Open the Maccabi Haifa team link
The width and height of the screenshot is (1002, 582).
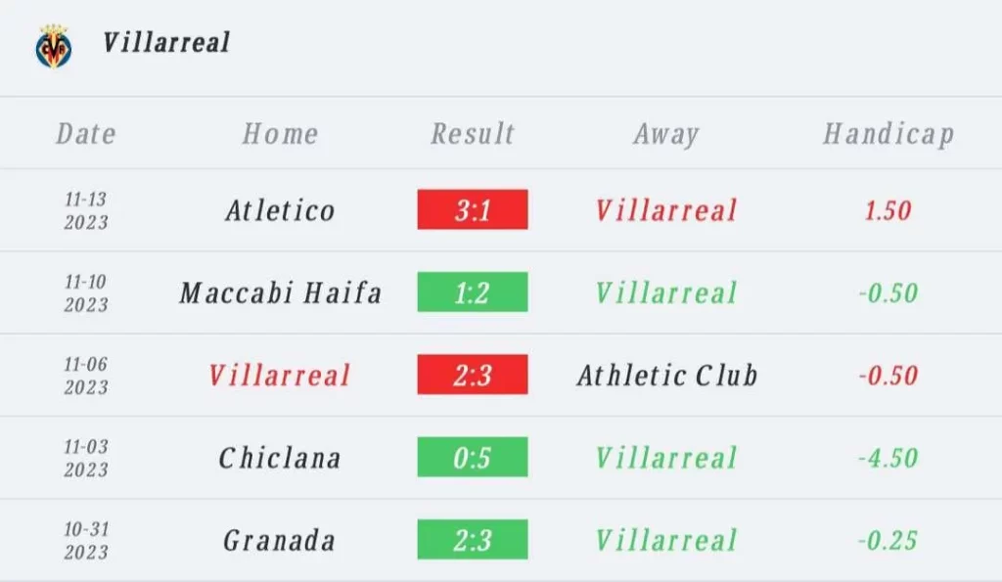pyautogui.click(x=280, y=292)
